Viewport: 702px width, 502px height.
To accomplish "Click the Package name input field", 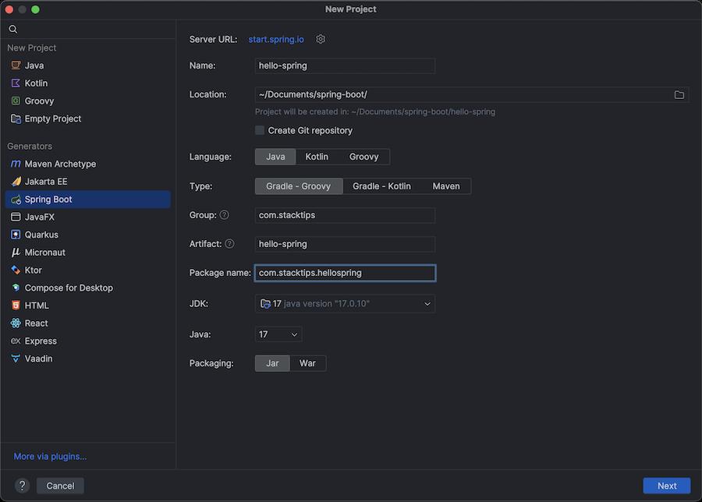I will (345, 273).
